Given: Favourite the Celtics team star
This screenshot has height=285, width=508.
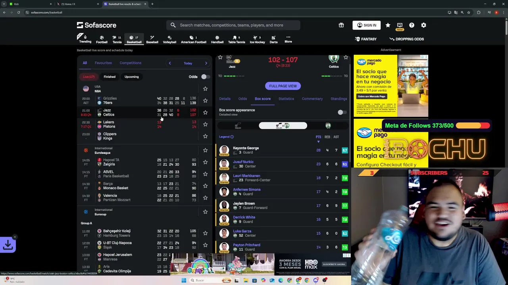Looking at the screenshot, I should 346,57.
